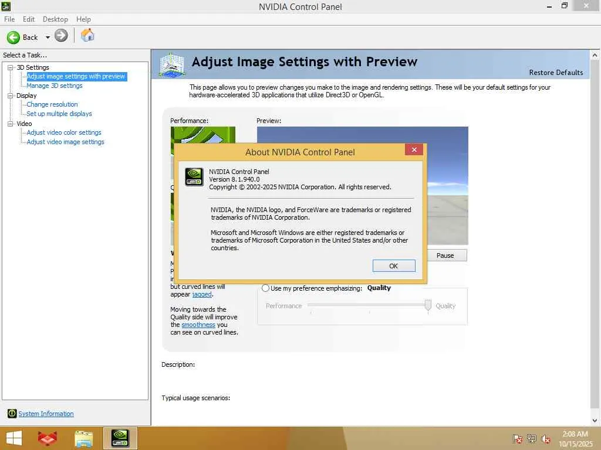Open the Help menu
Image resolution: width=601 pixels, height=450 pixels.
click(83, 19)
